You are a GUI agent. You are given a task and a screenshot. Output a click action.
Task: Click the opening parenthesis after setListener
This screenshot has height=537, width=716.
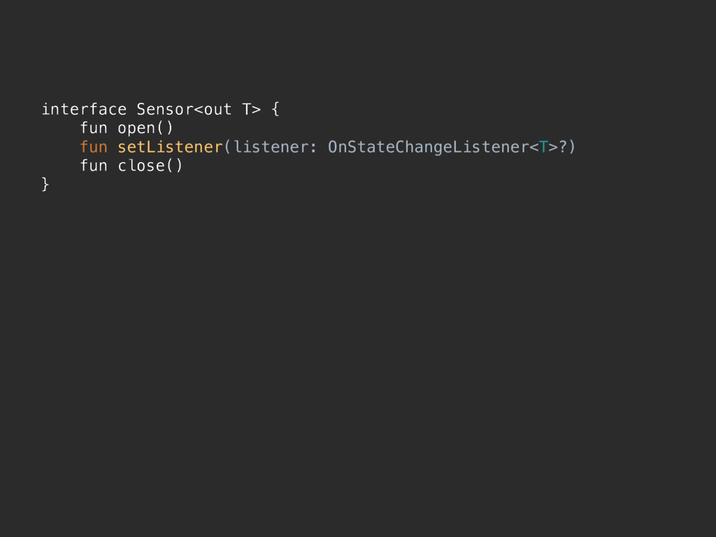click(x=227, y=147)
